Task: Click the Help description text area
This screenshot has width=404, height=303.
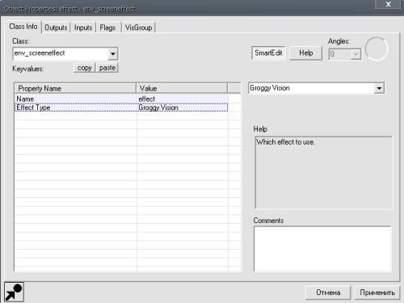Action: click(323, 173)
